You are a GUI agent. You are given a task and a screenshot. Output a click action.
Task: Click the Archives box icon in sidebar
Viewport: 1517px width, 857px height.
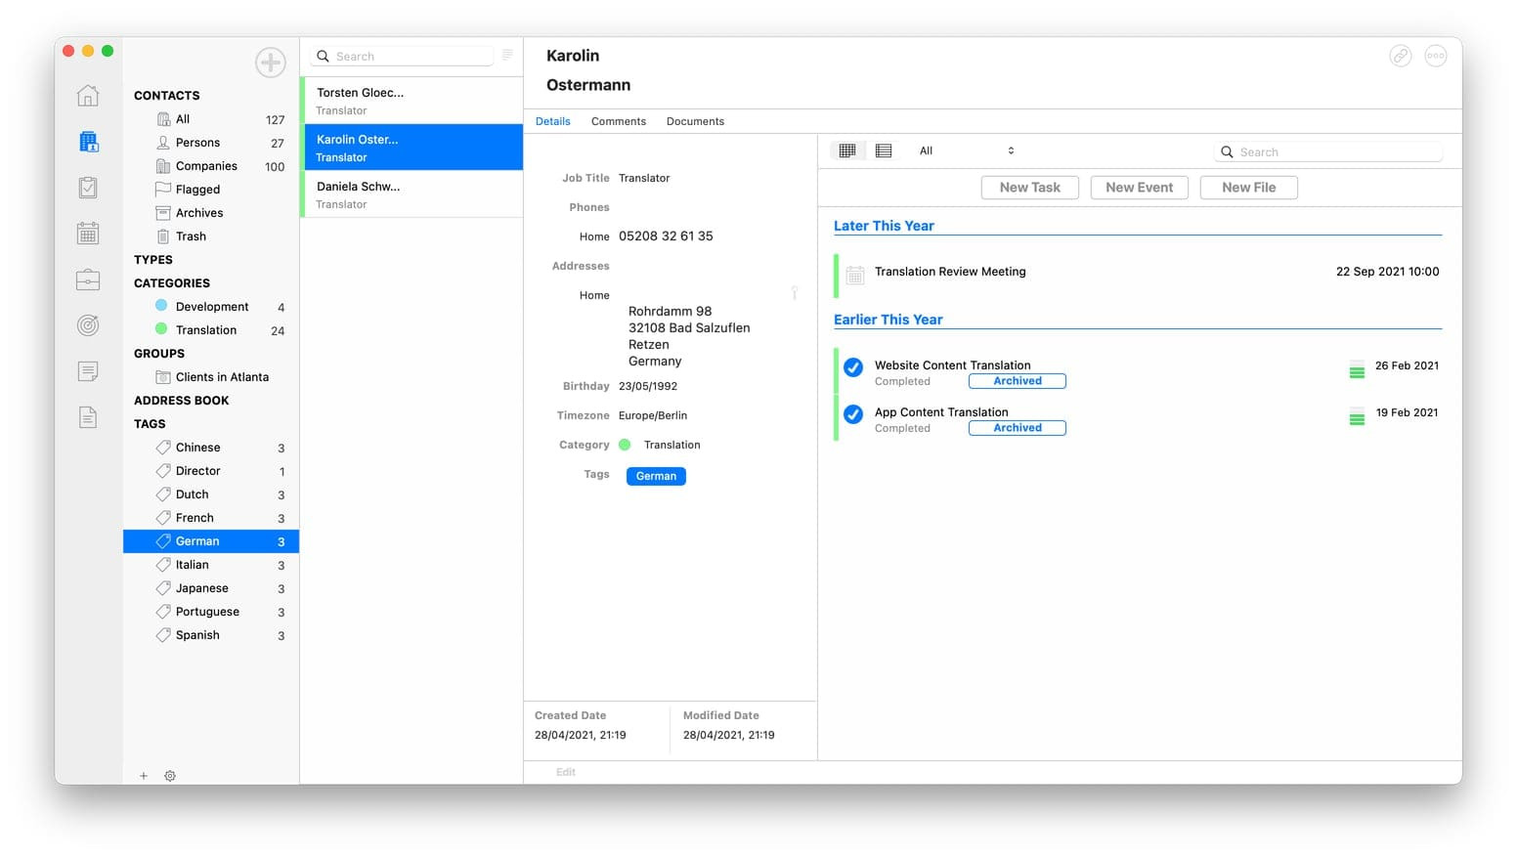coord(163,213)
